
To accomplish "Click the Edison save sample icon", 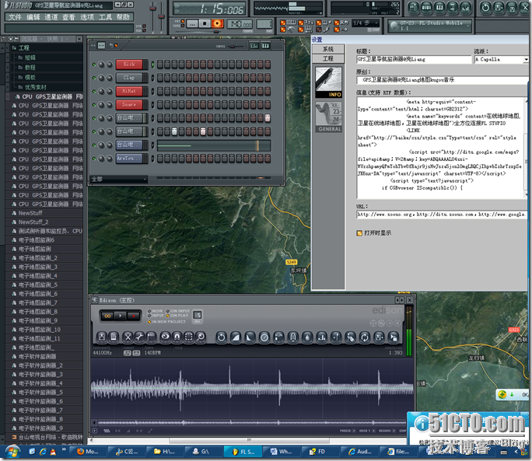I will (102, 337).
